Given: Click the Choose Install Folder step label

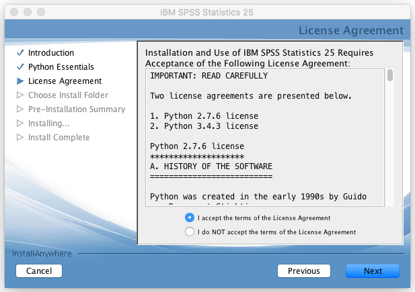Looking at the screenshot, I should pos(69,95).
